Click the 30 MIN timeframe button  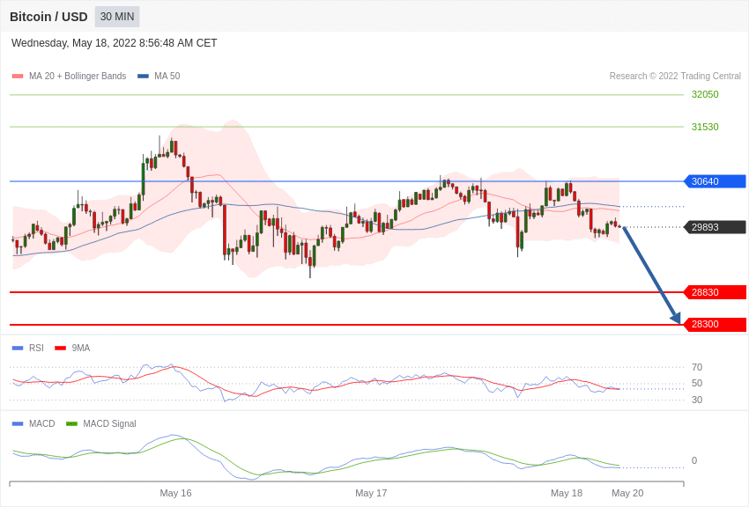(x=117, y=17)
